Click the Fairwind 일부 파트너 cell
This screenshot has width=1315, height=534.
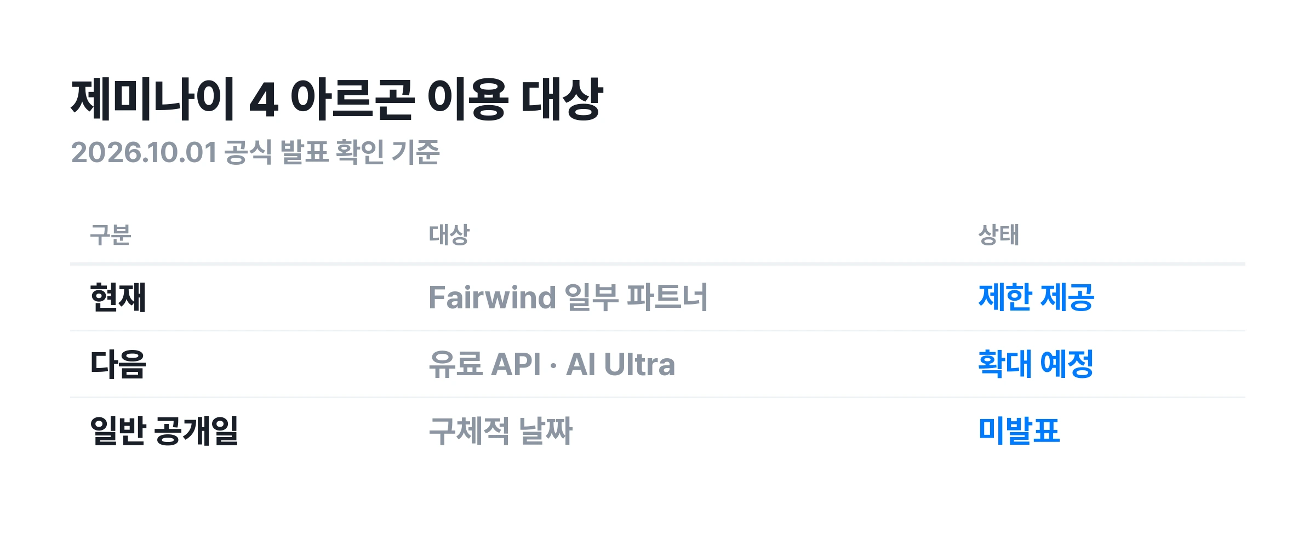pyautogui.click(x=568, y=297)
